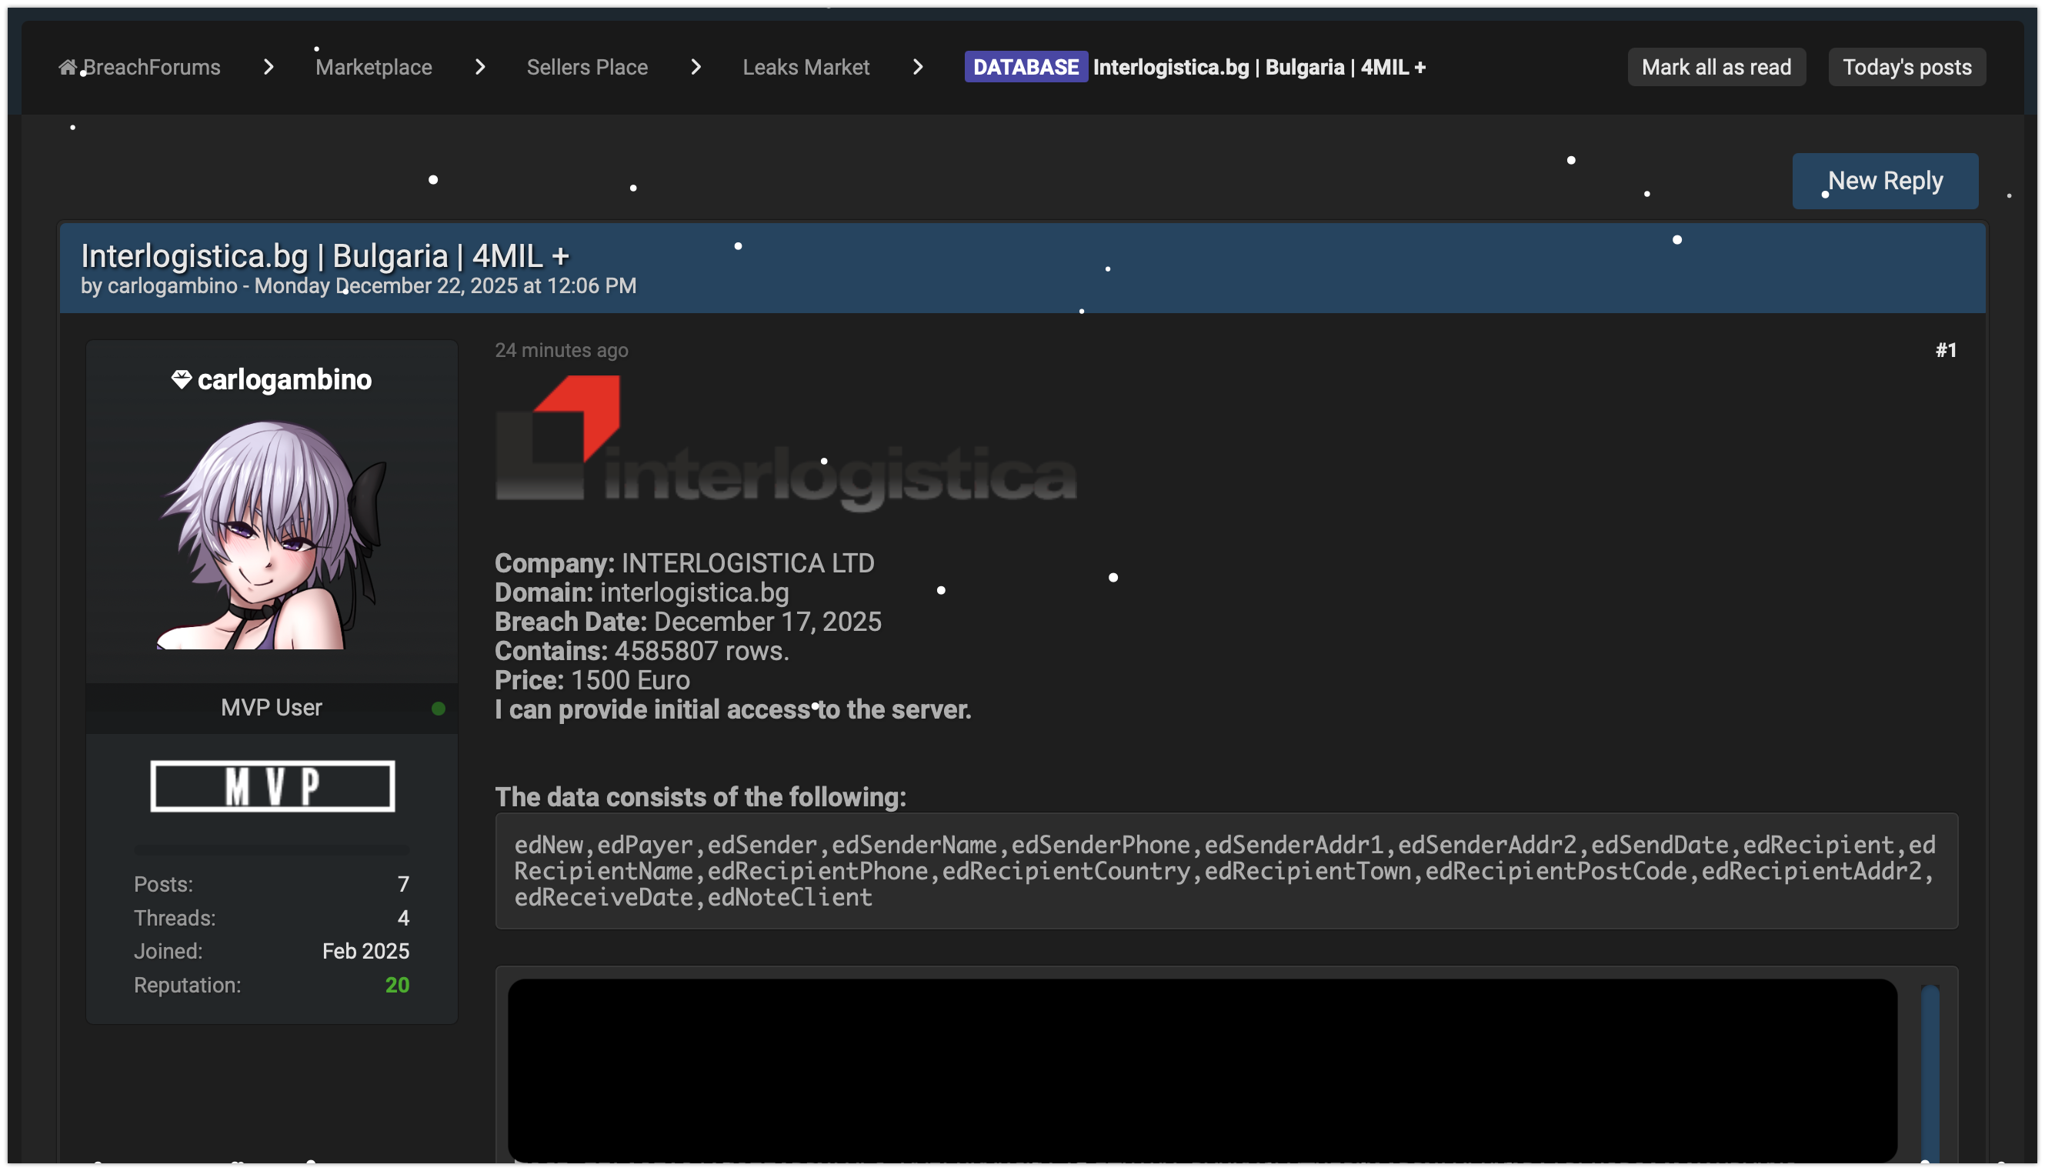
Task: Click the DATABASE thread prefix tag
Action: (1026, 67)
